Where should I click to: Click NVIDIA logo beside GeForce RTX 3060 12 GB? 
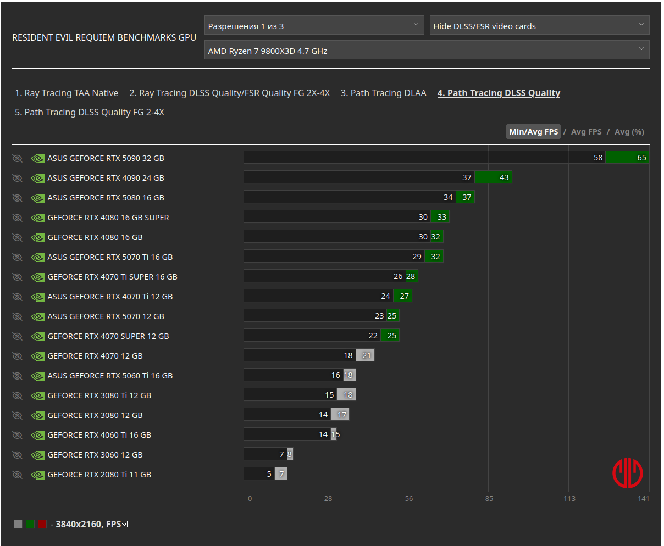coord(37,455)
